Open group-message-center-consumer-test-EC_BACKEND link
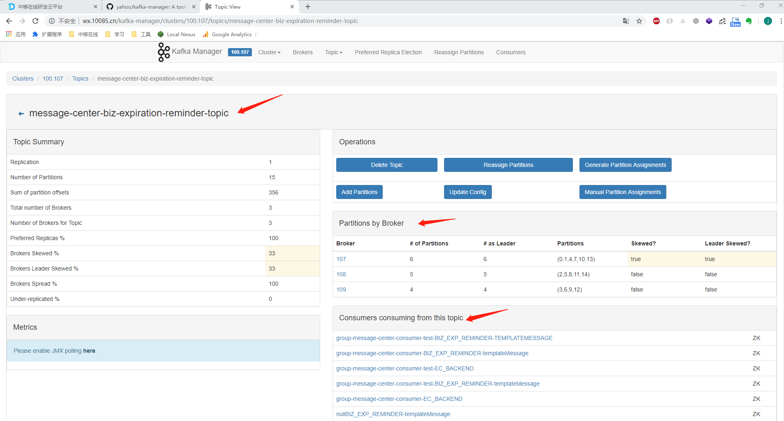 coord(405,368)
